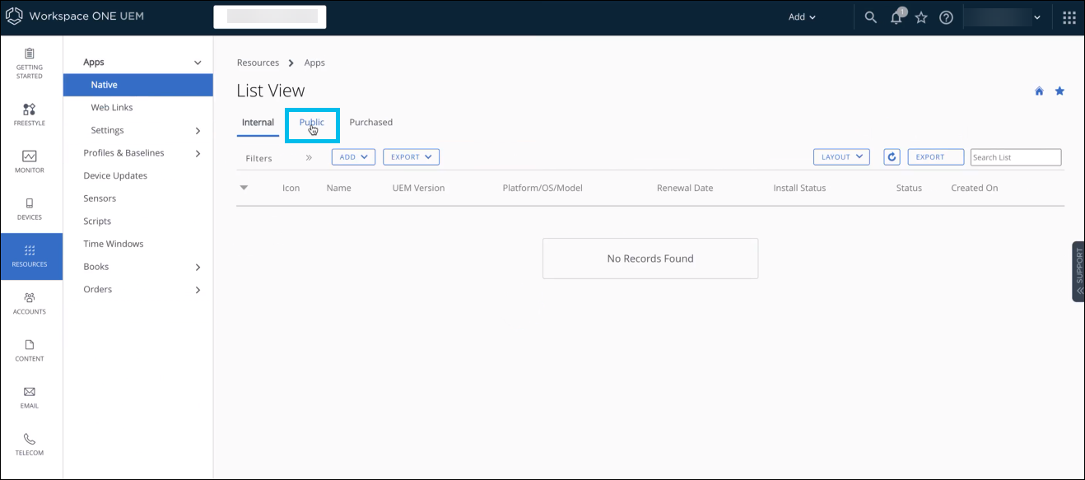The height and width of the screenshot is (480, 1085).
Task: Click Apps in the breadcrumb
Action: click(x=314, y=63)
